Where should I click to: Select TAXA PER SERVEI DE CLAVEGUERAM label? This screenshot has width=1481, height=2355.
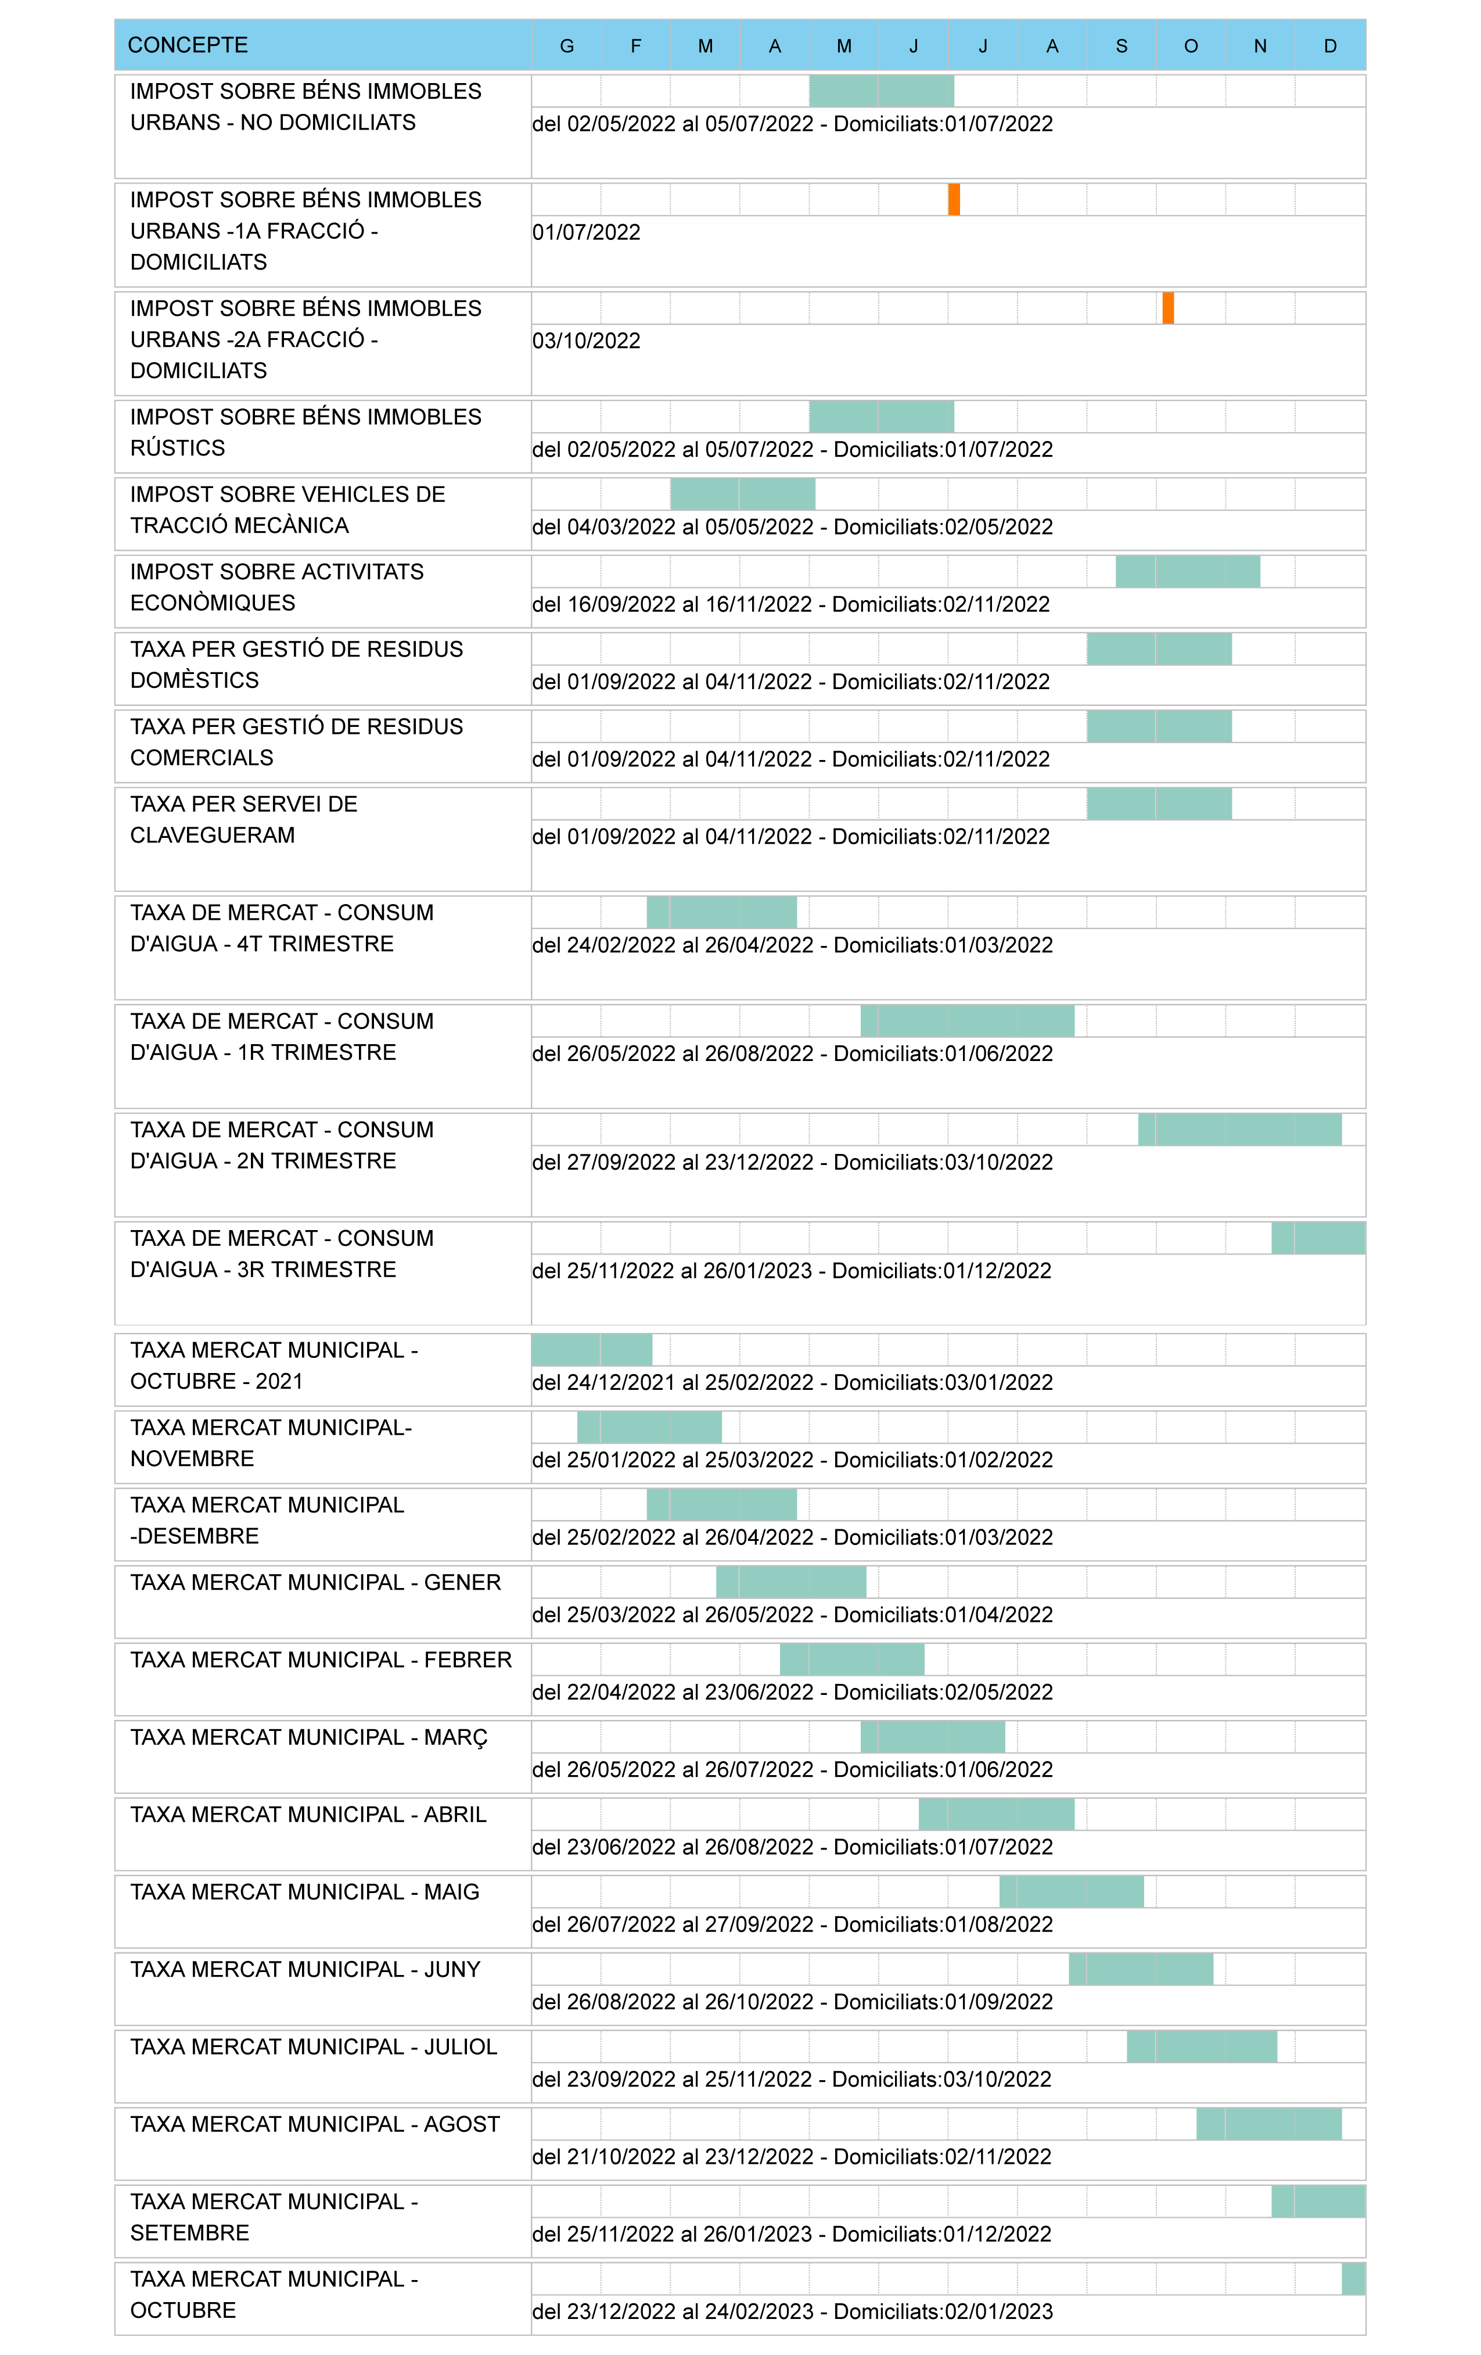pyautogui.click(x=243, y=819)
